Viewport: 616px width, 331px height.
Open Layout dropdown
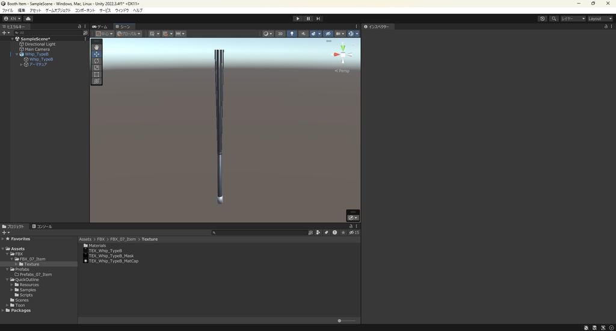(x=600, y=19)
